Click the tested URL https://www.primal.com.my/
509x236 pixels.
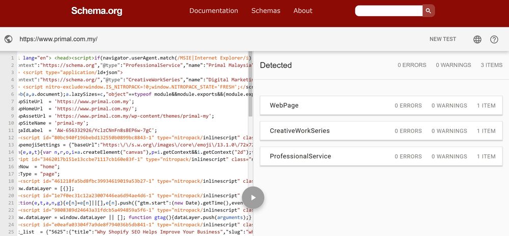[x=59, y=39]
